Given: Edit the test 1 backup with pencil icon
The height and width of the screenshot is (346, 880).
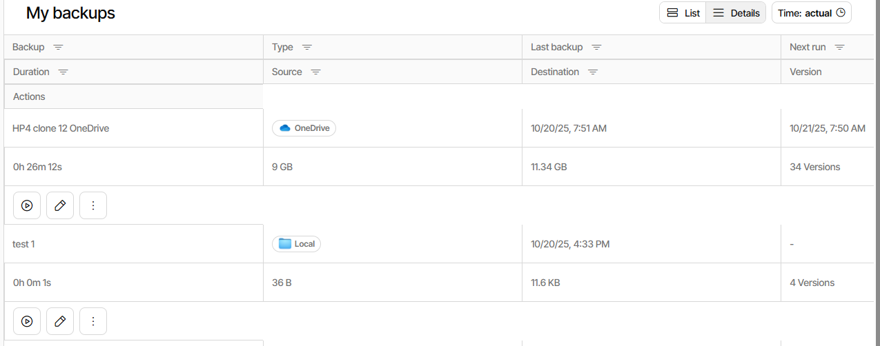Looking at the screenshot, I should (60, 321).
